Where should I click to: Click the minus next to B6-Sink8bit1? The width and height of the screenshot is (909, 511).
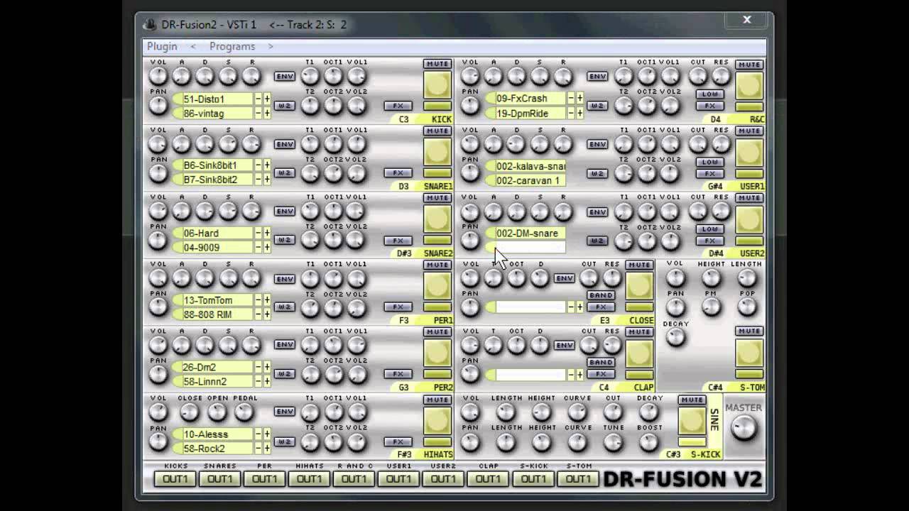(x=258, y=165)
